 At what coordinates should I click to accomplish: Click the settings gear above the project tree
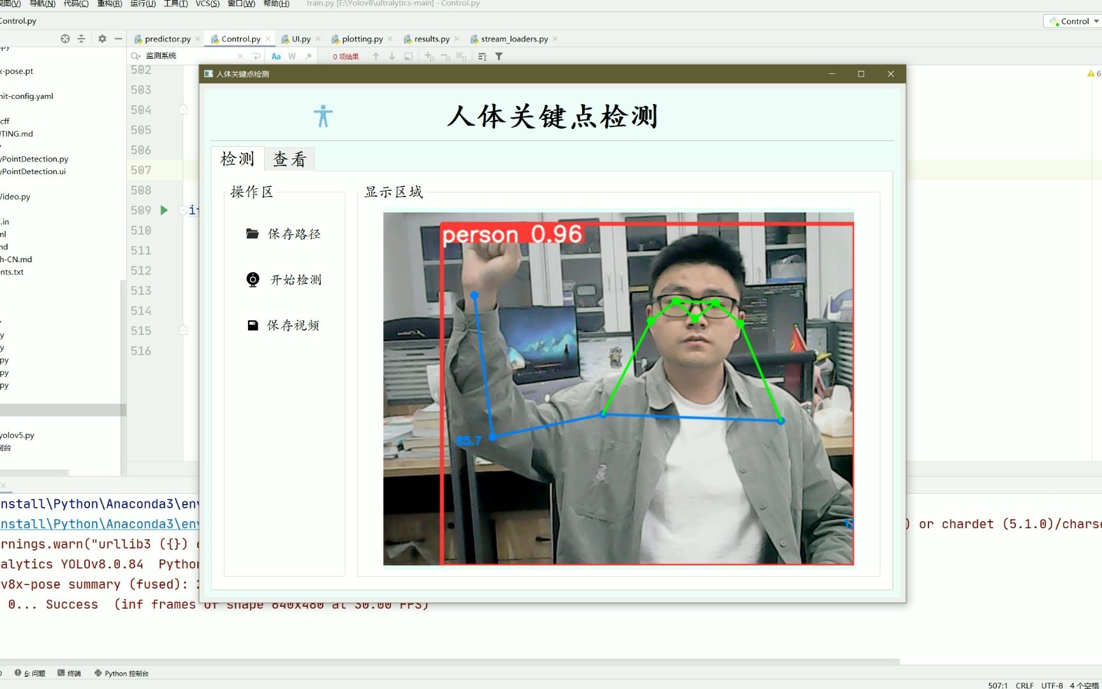pyautogui.click(x=101, y=38)
